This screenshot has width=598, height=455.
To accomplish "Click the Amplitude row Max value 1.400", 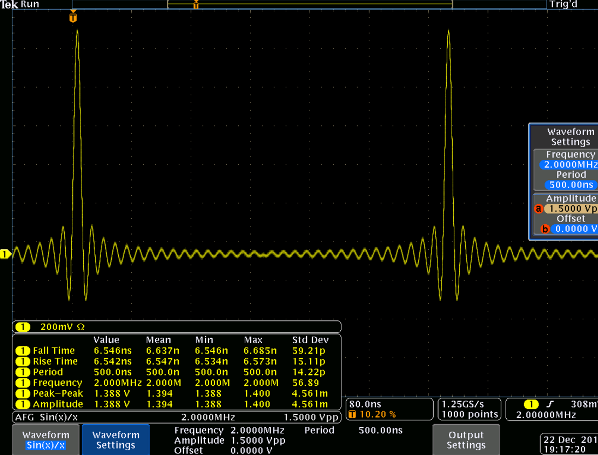I will point(257,404).
